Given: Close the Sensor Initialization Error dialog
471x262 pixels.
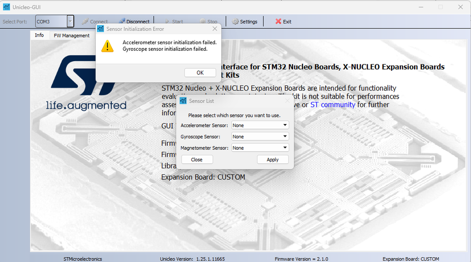Looking at the screenshot, I should pos(215,29).
